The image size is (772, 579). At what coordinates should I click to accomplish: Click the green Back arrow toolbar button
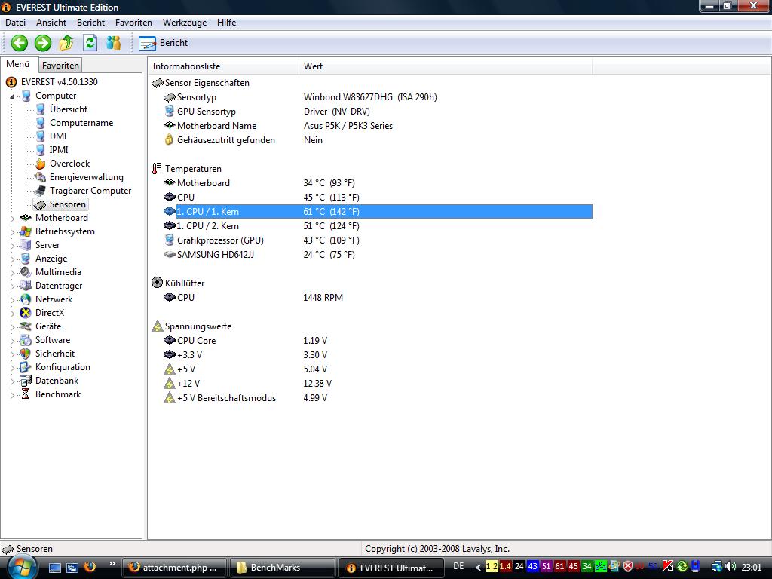(19, 43)
